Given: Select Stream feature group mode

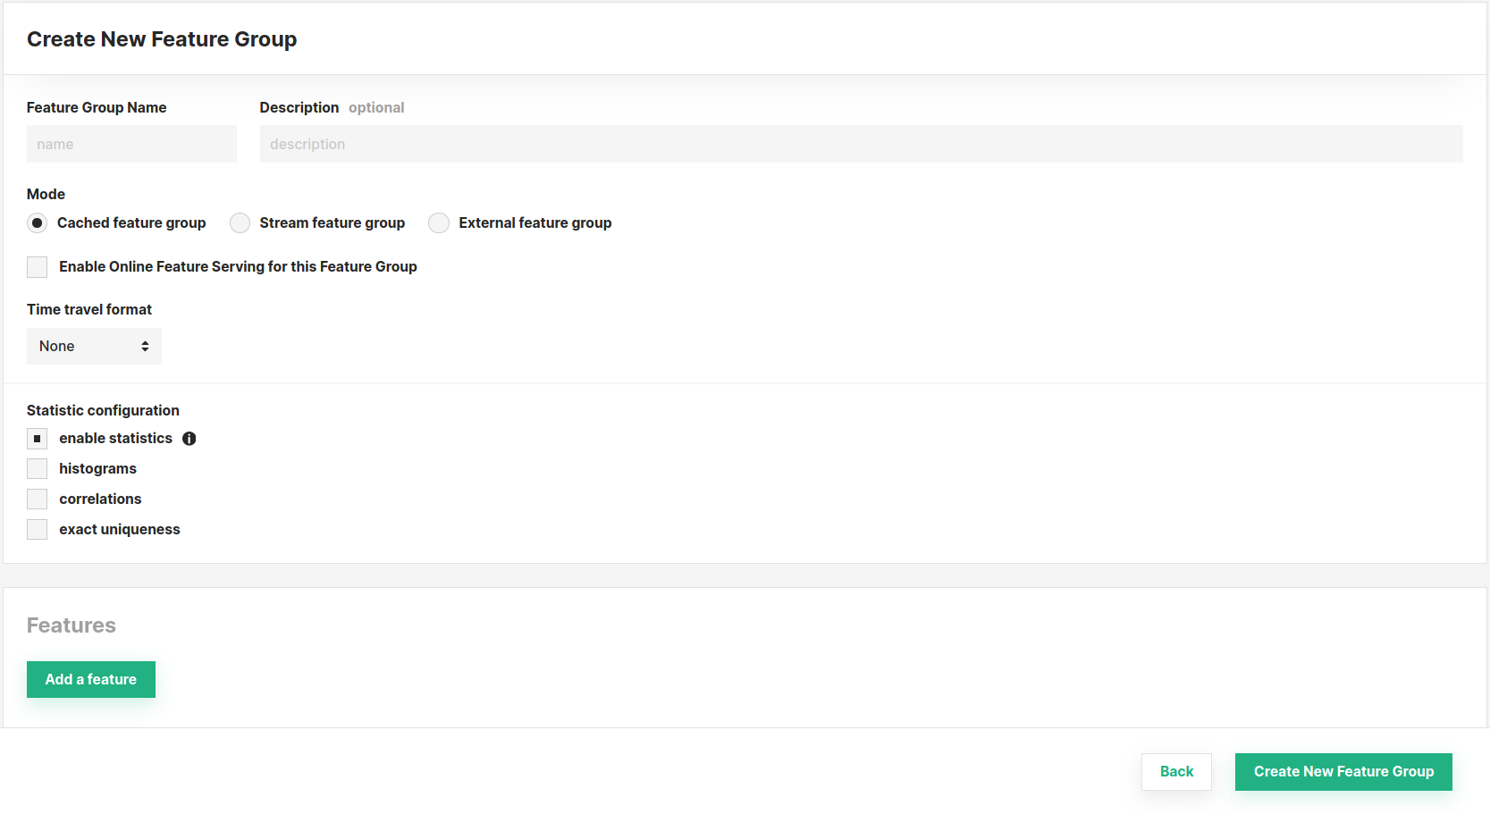Looking at the screenshot, I should [240, 222].
